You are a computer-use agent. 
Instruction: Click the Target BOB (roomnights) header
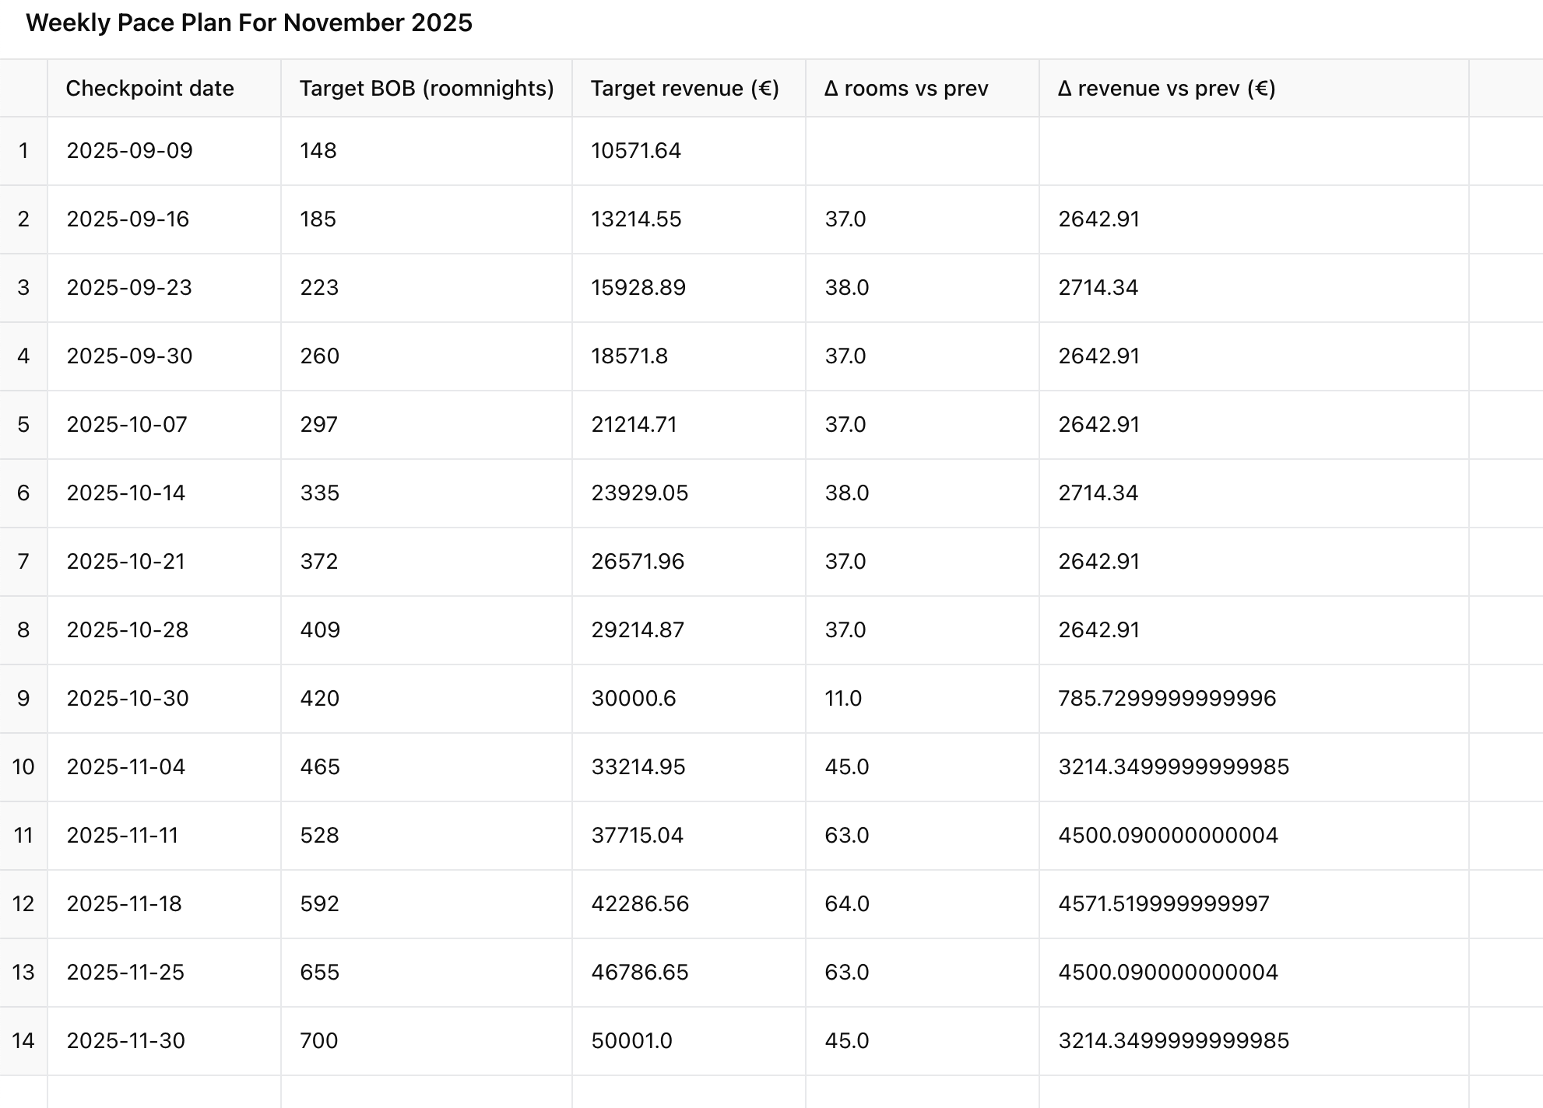click(426, 89)
